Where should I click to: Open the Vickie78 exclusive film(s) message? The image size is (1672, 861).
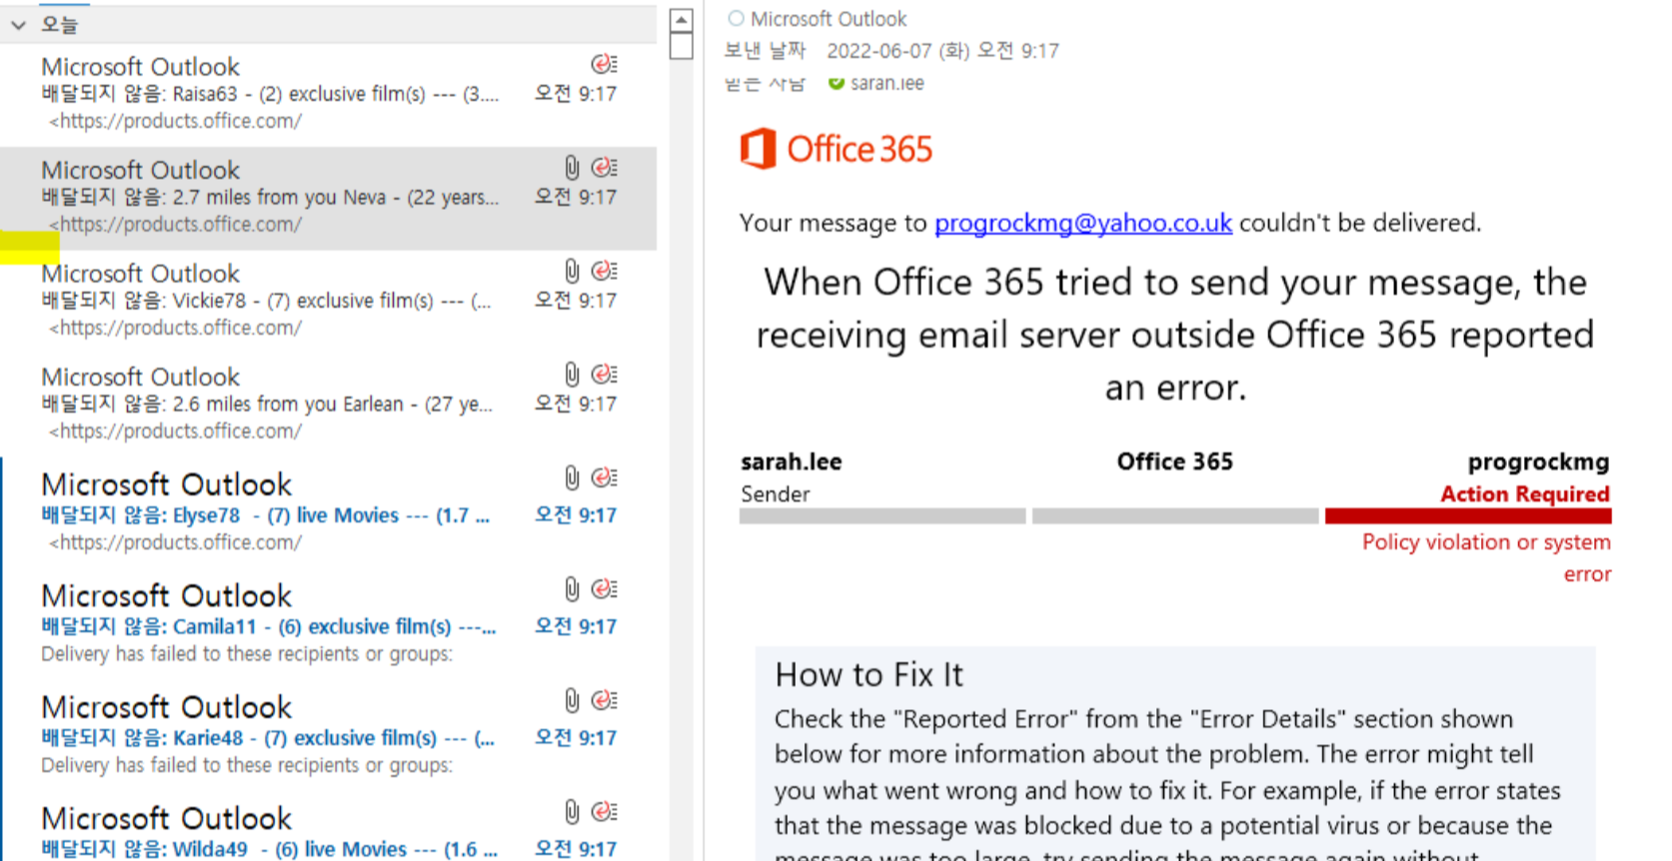(x=328, y=301)
